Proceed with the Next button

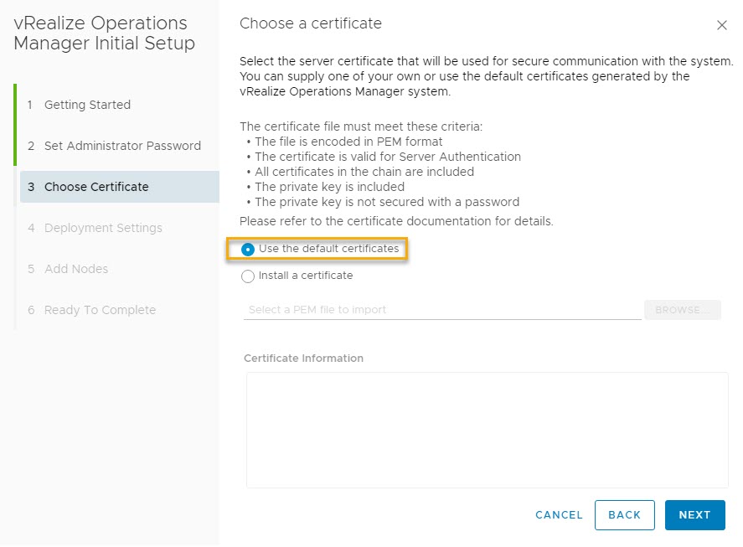[694, 515]
